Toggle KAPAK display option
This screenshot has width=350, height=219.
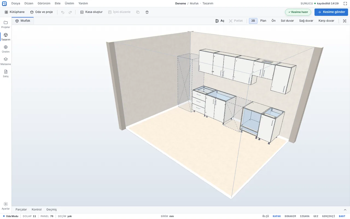point(277,216)
